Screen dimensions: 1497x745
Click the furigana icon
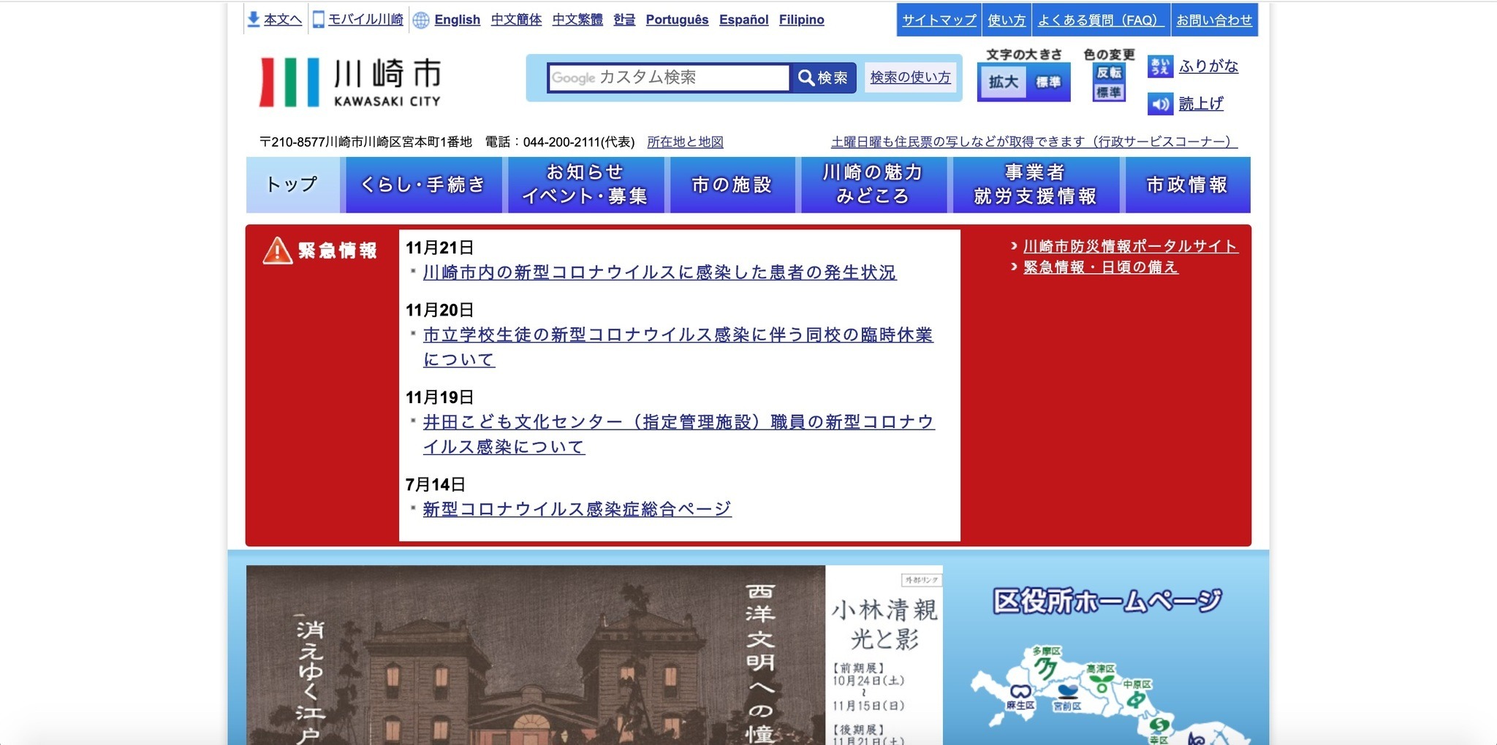[1160, 66]
